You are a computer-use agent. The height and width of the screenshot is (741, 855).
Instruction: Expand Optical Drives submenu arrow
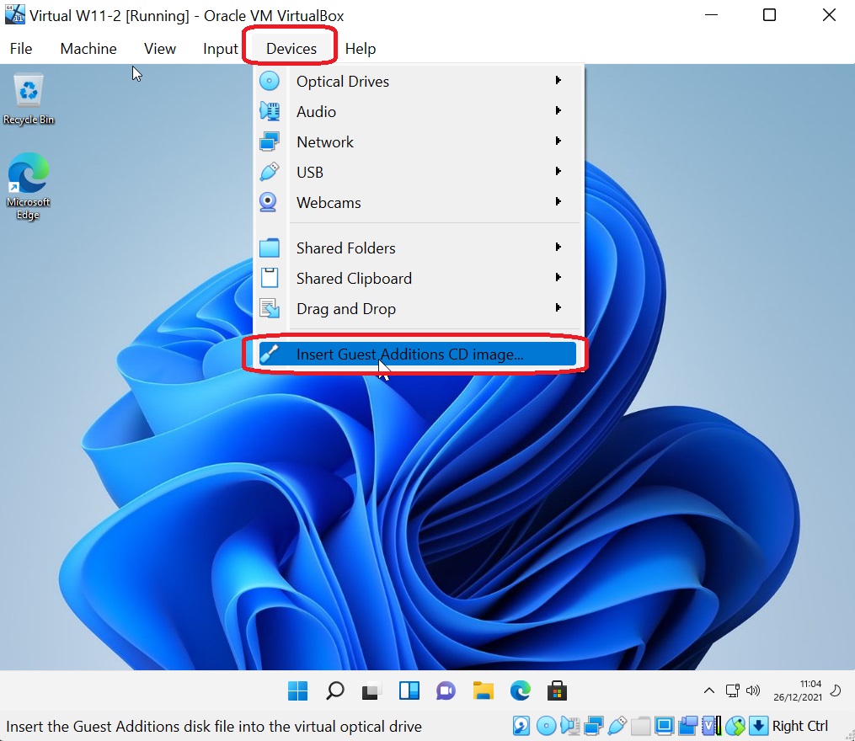[558, 80]
